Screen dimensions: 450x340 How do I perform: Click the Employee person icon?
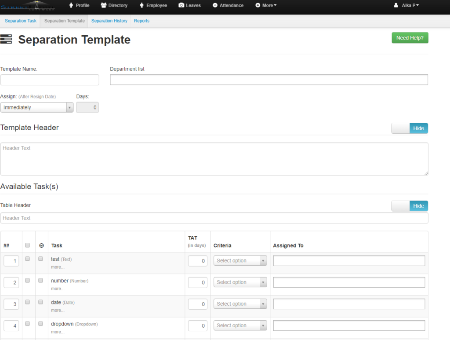(142, 5)
